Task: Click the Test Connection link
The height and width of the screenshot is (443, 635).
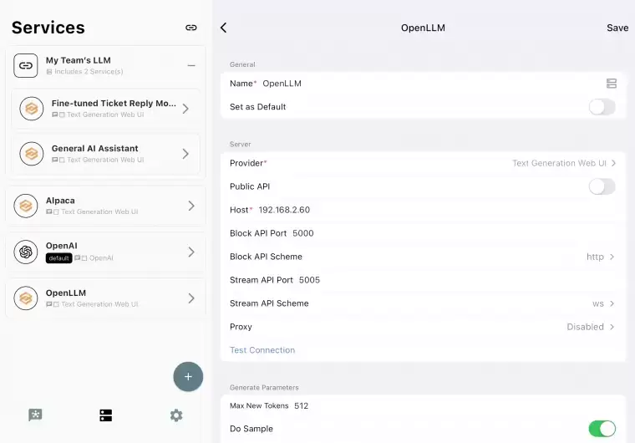Action: click(262, 350)
